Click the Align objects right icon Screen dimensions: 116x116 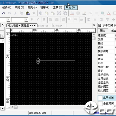tap(101, 20)
